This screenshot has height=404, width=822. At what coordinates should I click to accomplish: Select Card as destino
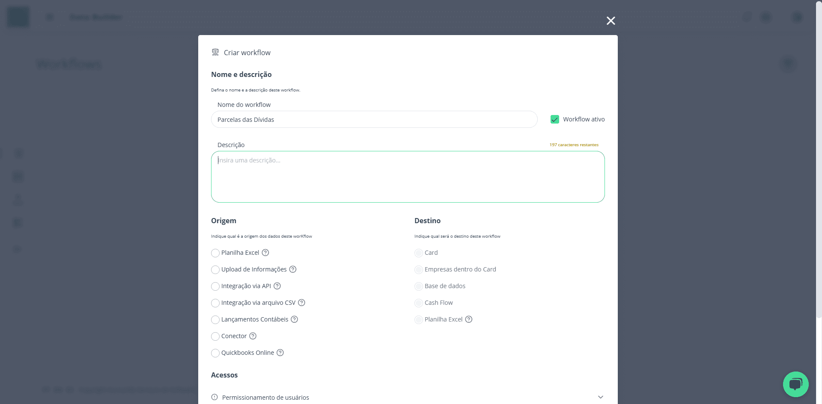419,253
